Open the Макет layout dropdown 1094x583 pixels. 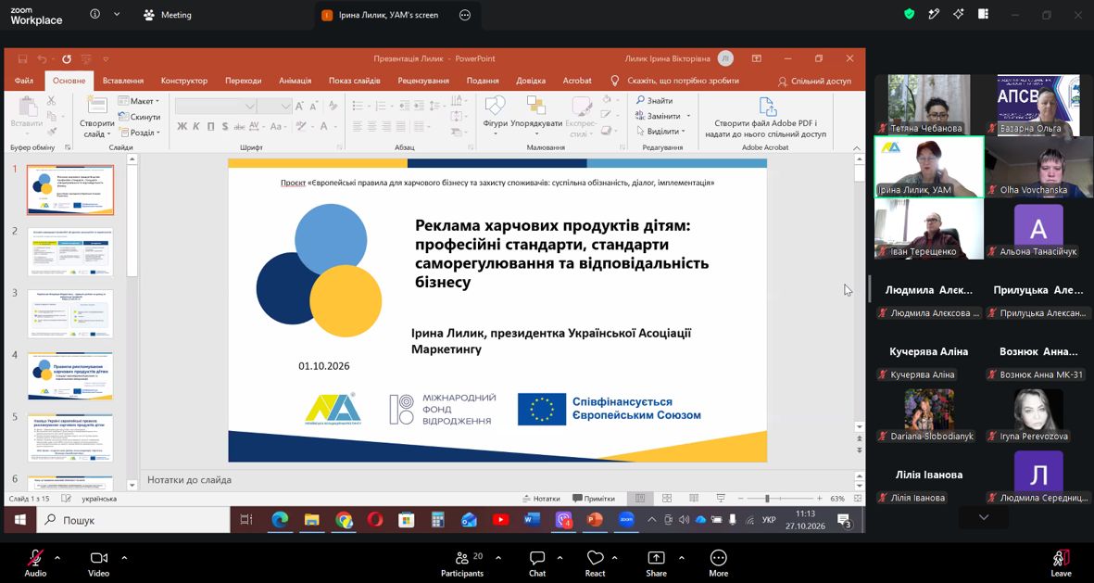140,101
